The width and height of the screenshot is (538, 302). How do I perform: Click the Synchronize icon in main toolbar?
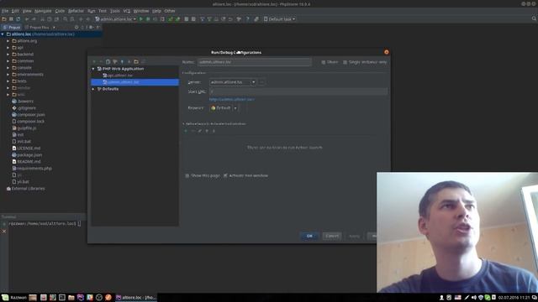point(18,19)
